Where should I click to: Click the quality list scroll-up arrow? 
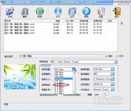(74, 73)
